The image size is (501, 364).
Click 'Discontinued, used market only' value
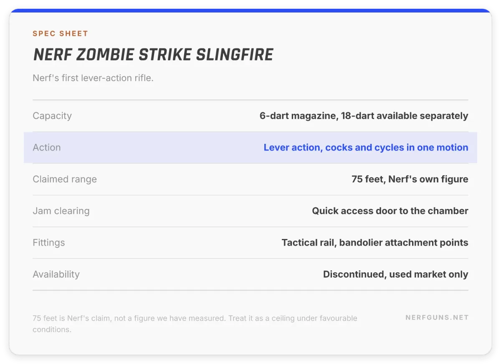tap(396, 274)
